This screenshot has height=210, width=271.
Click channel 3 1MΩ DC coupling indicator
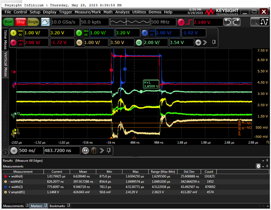(x=152, y=33)
